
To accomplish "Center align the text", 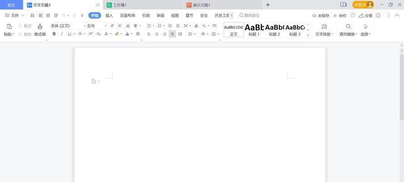I will point(157,34).
